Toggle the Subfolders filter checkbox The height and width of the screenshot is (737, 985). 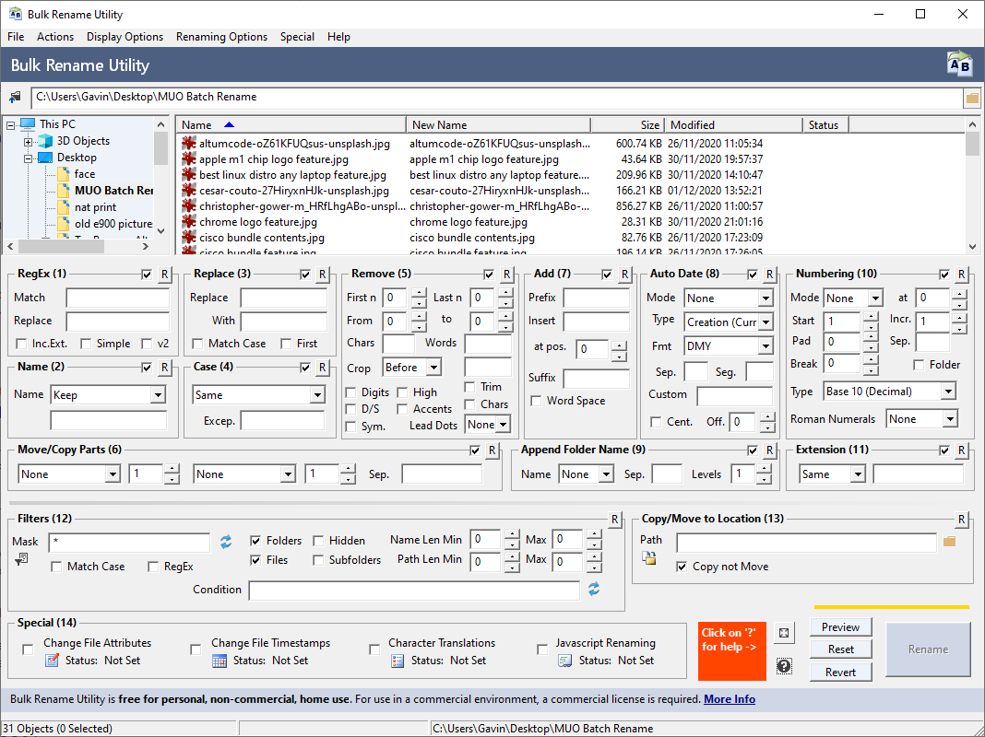click(x=318, y=560)
